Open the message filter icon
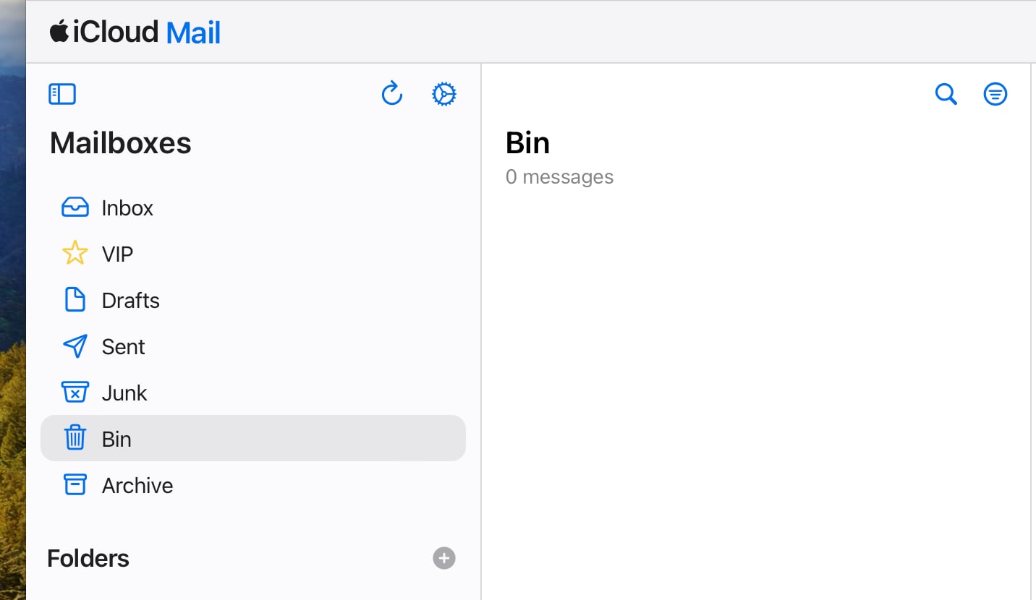This screenshot has height=600, width=1036. pos(995,94)
